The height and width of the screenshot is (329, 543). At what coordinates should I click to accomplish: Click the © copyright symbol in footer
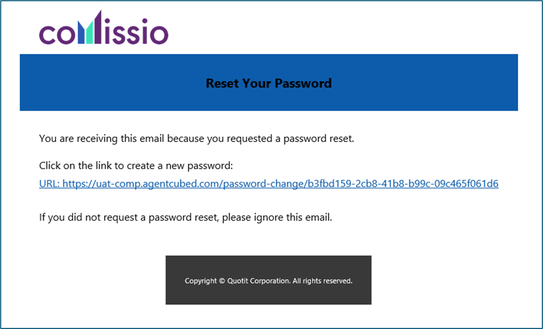pyautogui.click(x=222, y=281)
